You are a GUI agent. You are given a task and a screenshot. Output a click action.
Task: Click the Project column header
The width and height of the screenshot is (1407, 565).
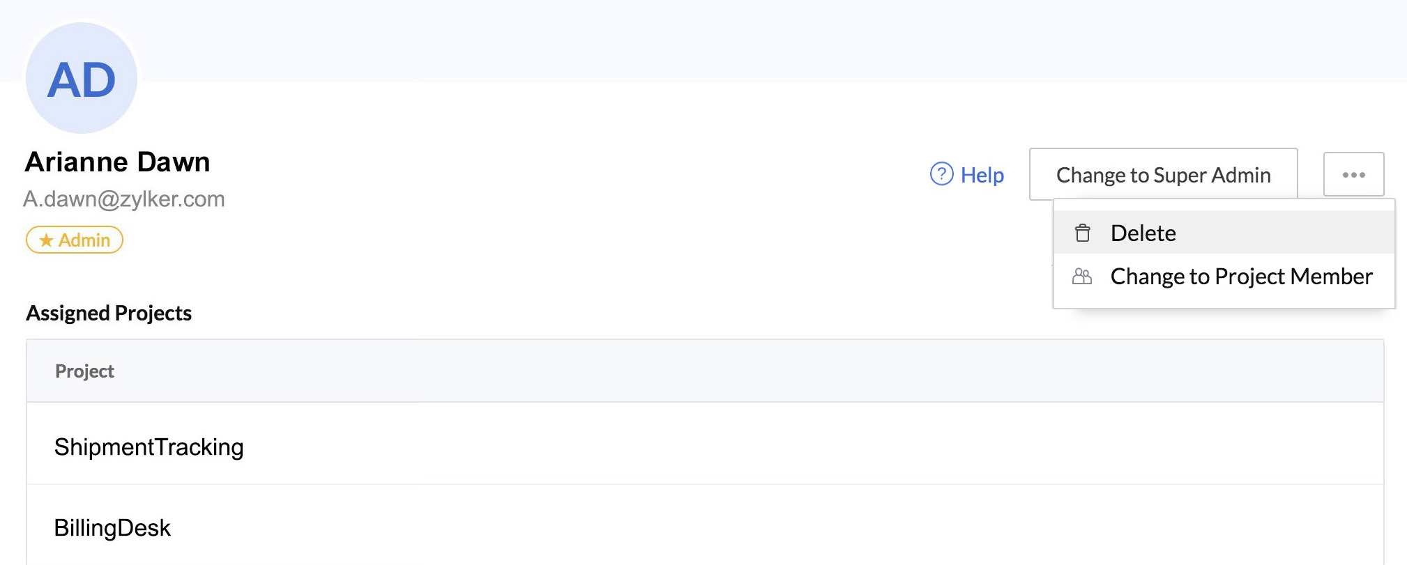point(84,371)
